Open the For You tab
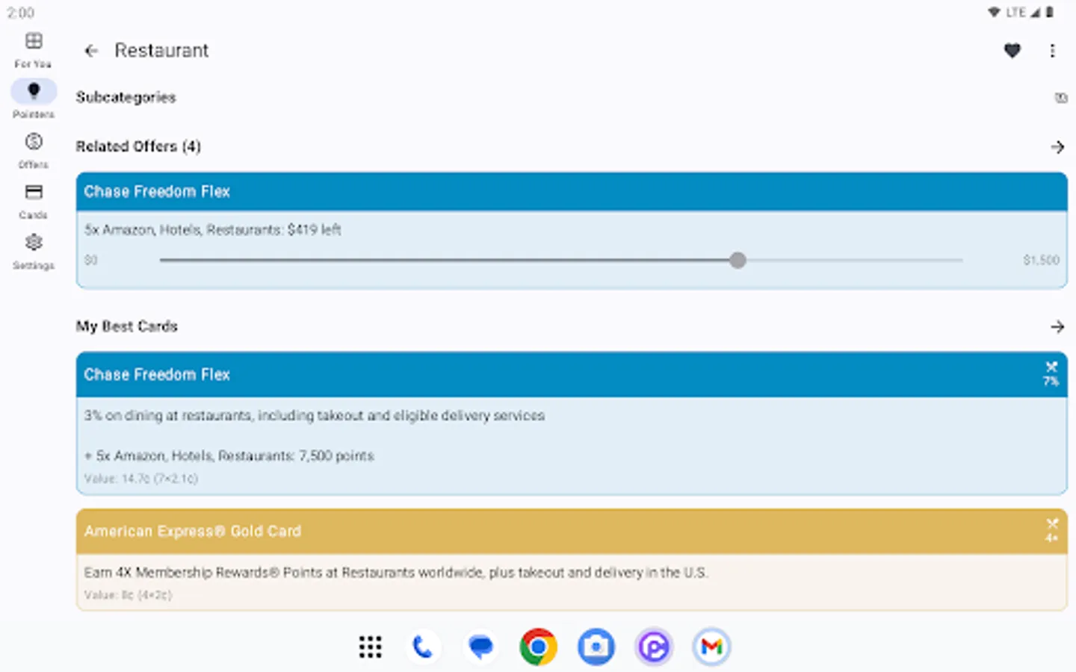 point(34,49)
